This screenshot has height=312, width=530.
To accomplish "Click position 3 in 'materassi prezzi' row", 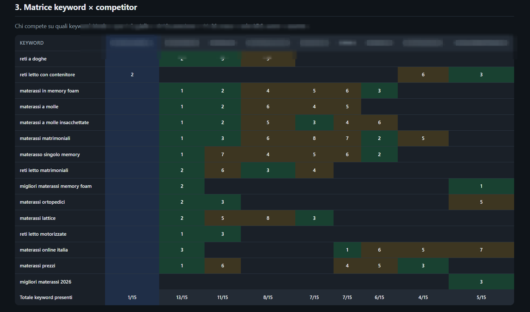I will tap(423, 266).
